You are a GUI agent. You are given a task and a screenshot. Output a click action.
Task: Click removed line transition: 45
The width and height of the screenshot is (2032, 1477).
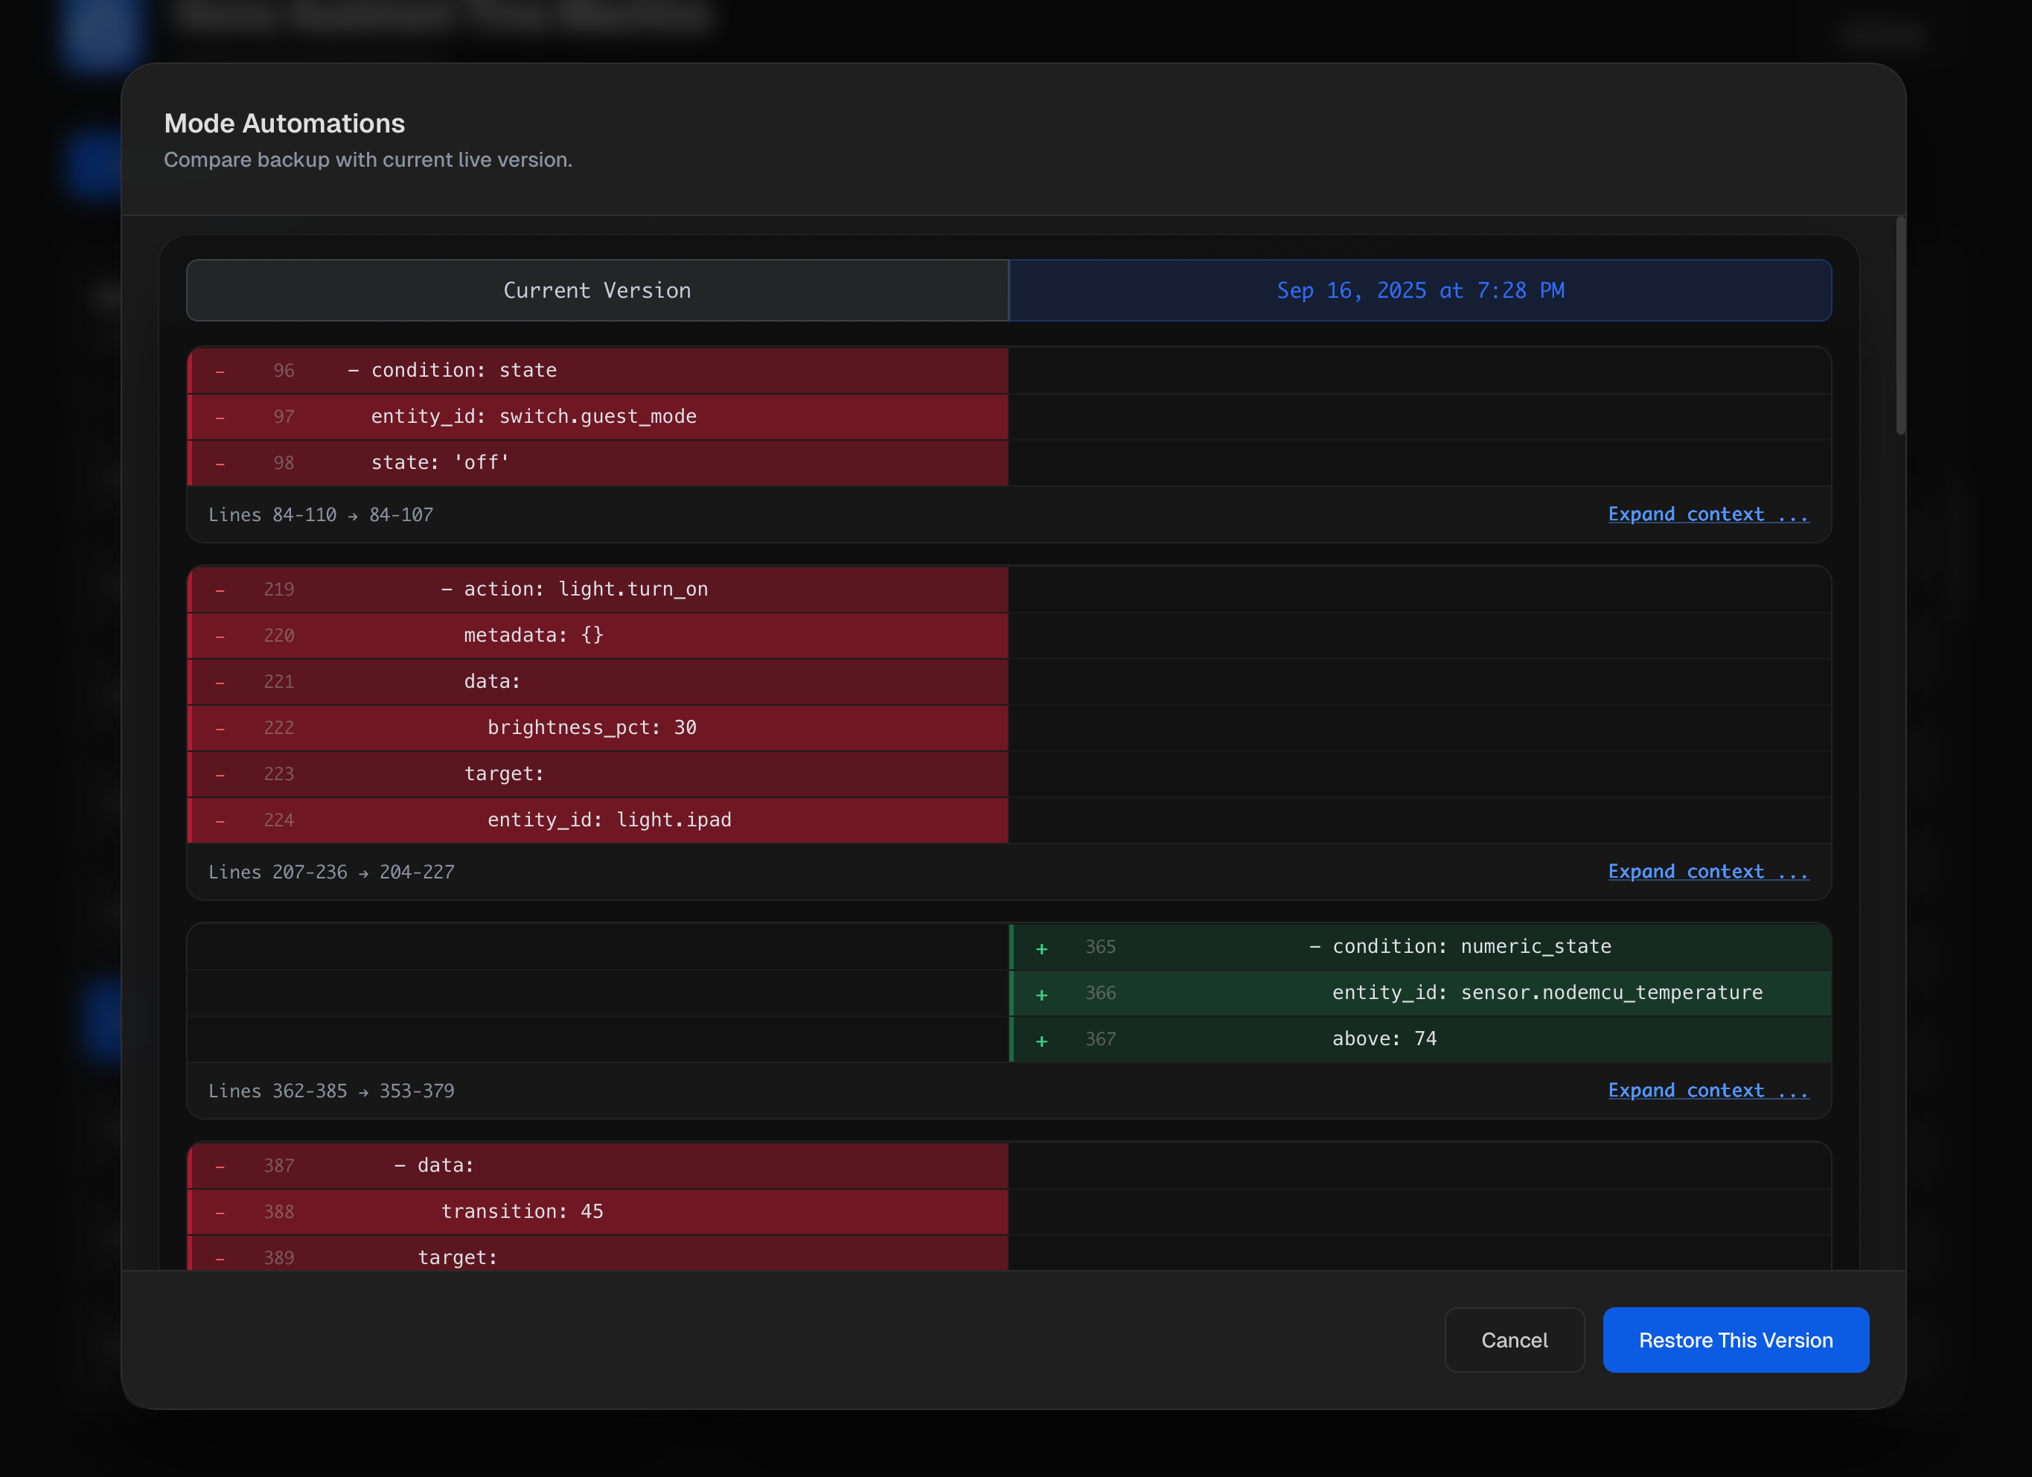click(522, 1212)
